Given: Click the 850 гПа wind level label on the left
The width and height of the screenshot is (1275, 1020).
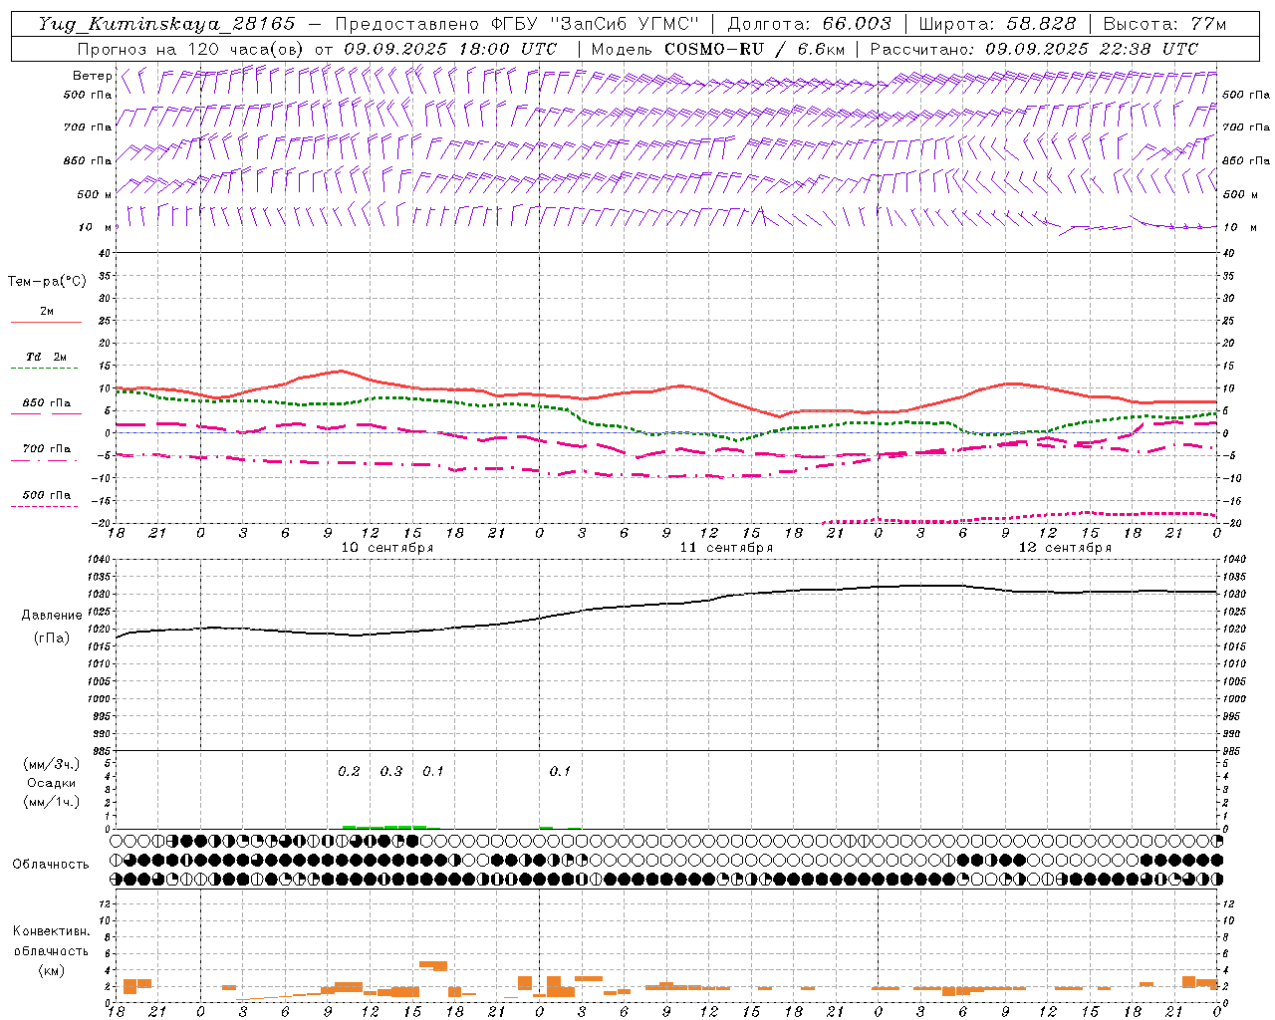Looking at the screenshot, I should click(x=88, y=160).
